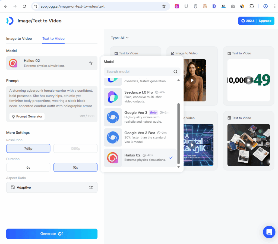Viewport: 278px width, 244px height.
Task: Click the model list scrollbar down arrow
Action: point(178,167)
